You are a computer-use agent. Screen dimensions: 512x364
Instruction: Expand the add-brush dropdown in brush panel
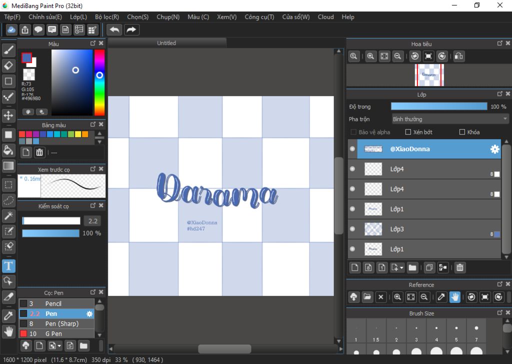(59, 345)
